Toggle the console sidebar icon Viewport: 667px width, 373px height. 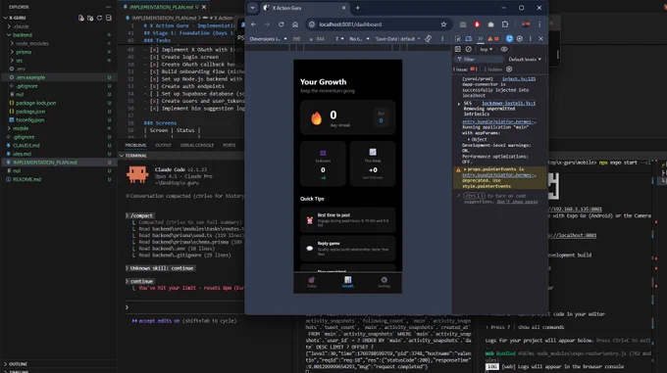(458, 49)
